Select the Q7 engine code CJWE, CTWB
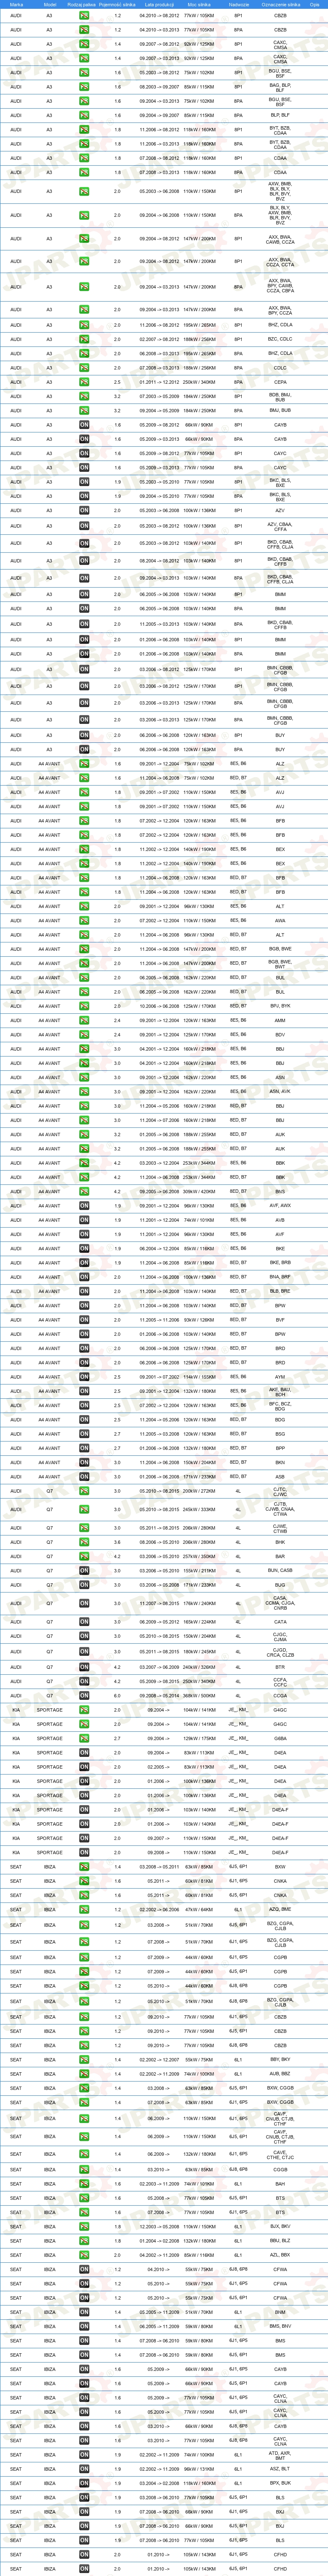328x2576 pixels. pos(280,1527)
